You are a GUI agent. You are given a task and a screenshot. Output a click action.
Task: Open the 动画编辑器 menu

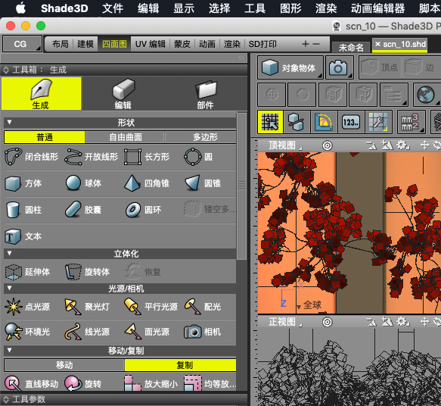click(377, 8)
